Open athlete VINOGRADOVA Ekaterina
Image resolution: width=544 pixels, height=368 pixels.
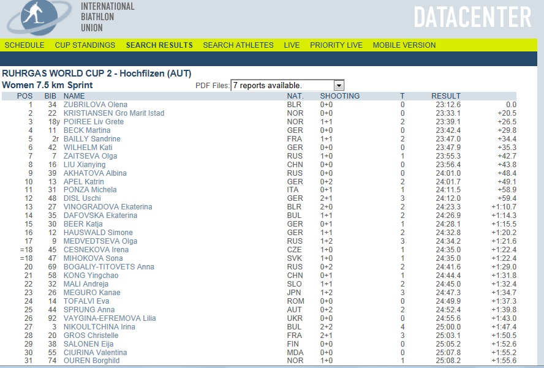click(108, 207)
